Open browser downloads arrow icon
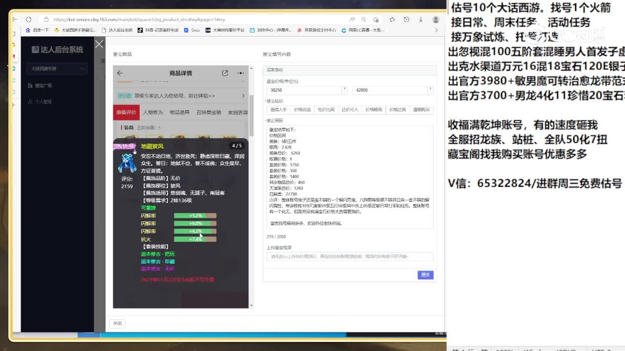This screenshot has width=625, height=351. (420, 19)
